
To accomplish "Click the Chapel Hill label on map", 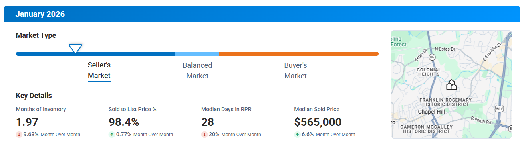I will click(x=431, y=112).
